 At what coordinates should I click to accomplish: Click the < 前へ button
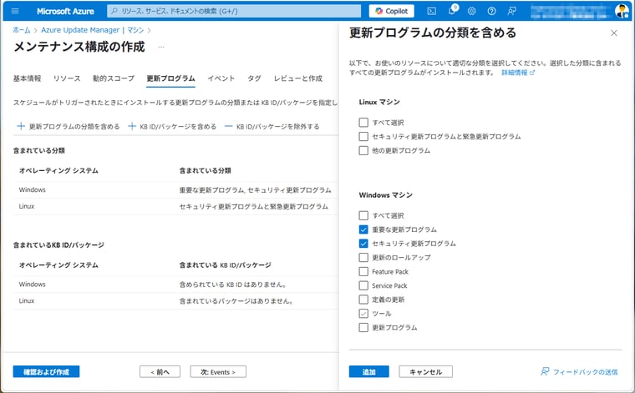[160, 372]
